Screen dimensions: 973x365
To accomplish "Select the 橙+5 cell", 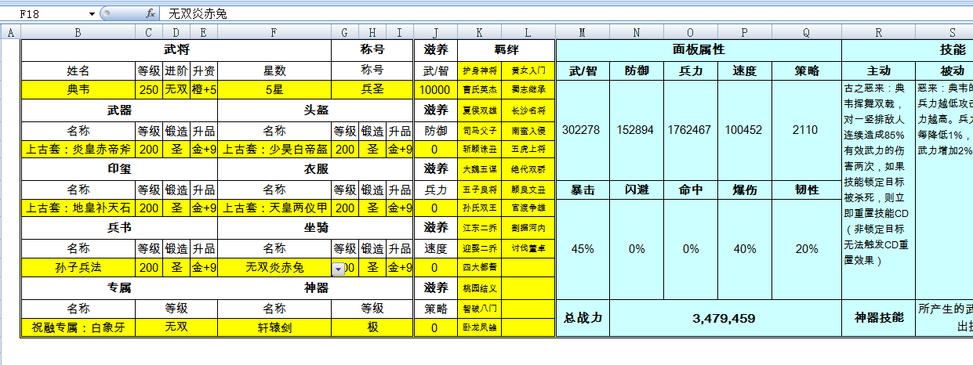I will pos(204,89).
